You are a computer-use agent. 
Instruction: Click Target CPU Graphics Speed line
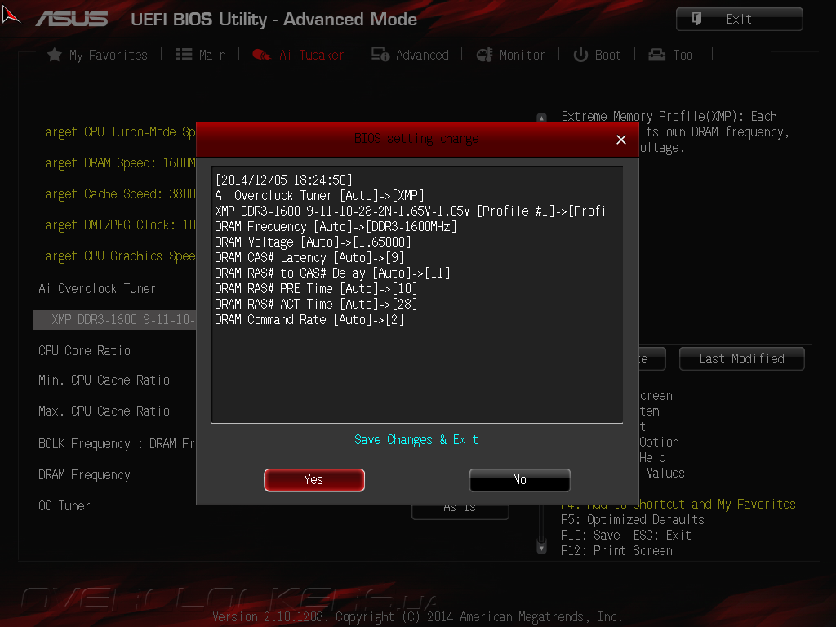pyautogui.click(x=118, y=256)
